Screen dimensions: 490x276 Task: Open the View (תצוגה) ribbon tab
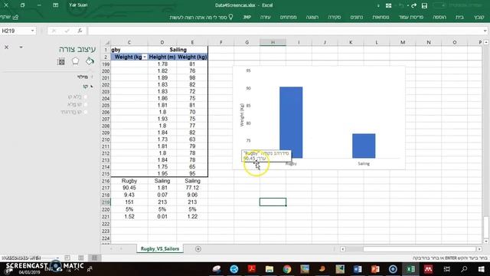pyautogui.click(x=312, y=17)
